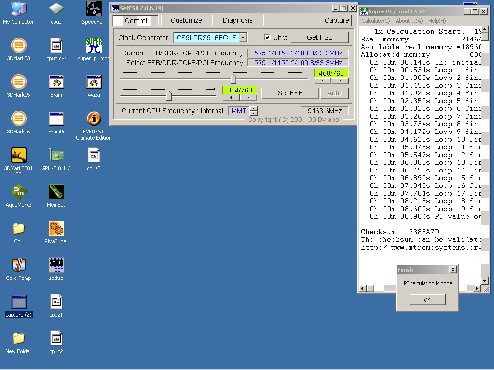Image resolution: width=494 pixels, height=370 pixels.
Task: Click the lower FSB slider thumb
Action: [169, 95]
